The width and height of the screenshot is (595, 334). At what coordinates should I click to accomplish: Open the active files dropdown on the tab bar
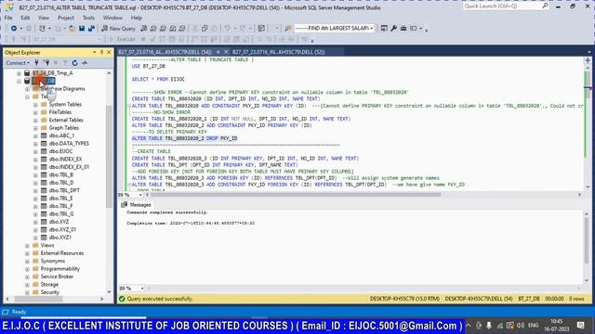coord(588,52)
